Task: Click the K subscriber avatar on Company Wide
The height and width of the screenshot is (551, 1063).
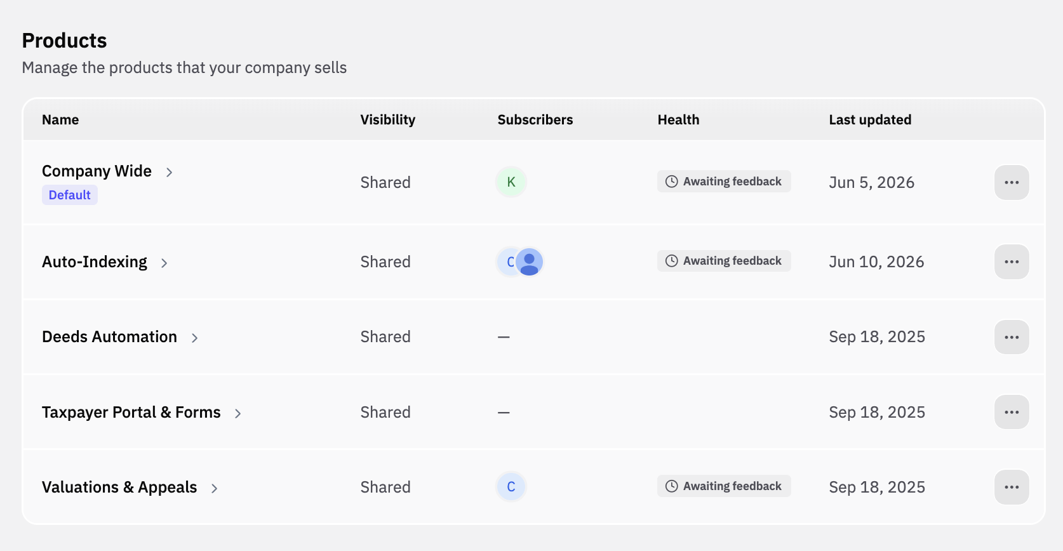Action: click(x=511, y=182)
